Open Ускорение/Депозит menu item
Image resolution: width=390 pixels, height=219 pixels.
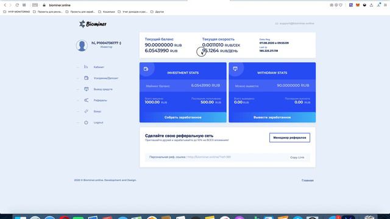[x=106, y=78]
